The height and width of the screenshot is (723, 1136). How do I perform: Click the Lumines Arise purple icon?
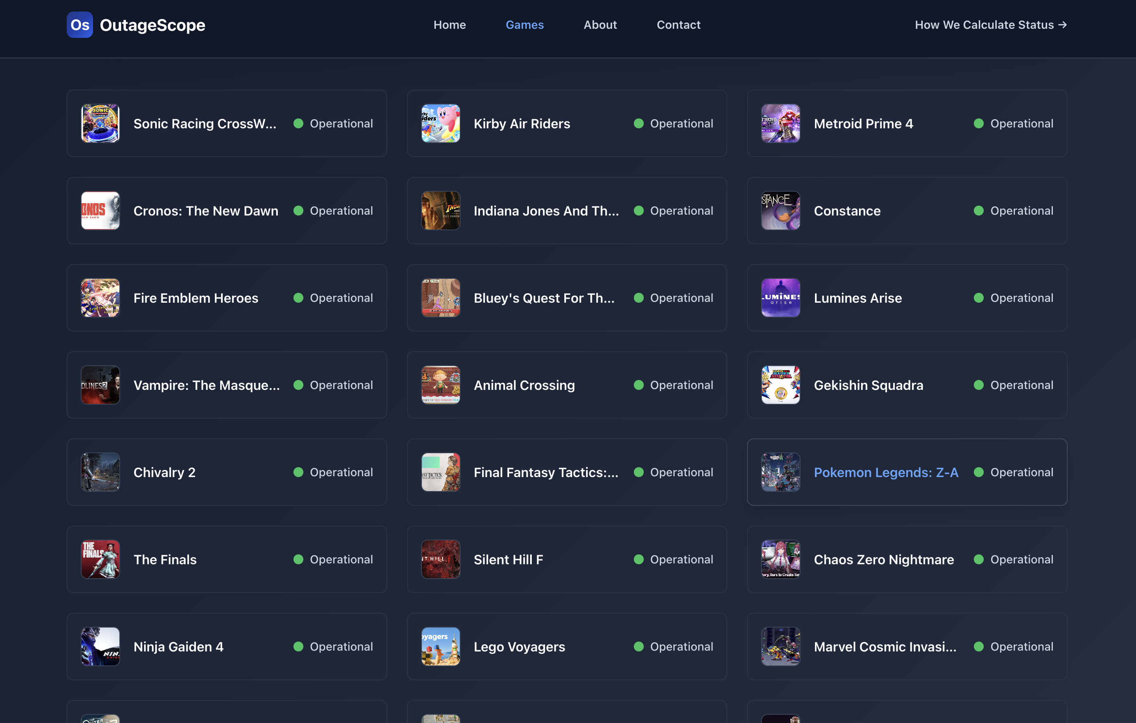(780, 298)
